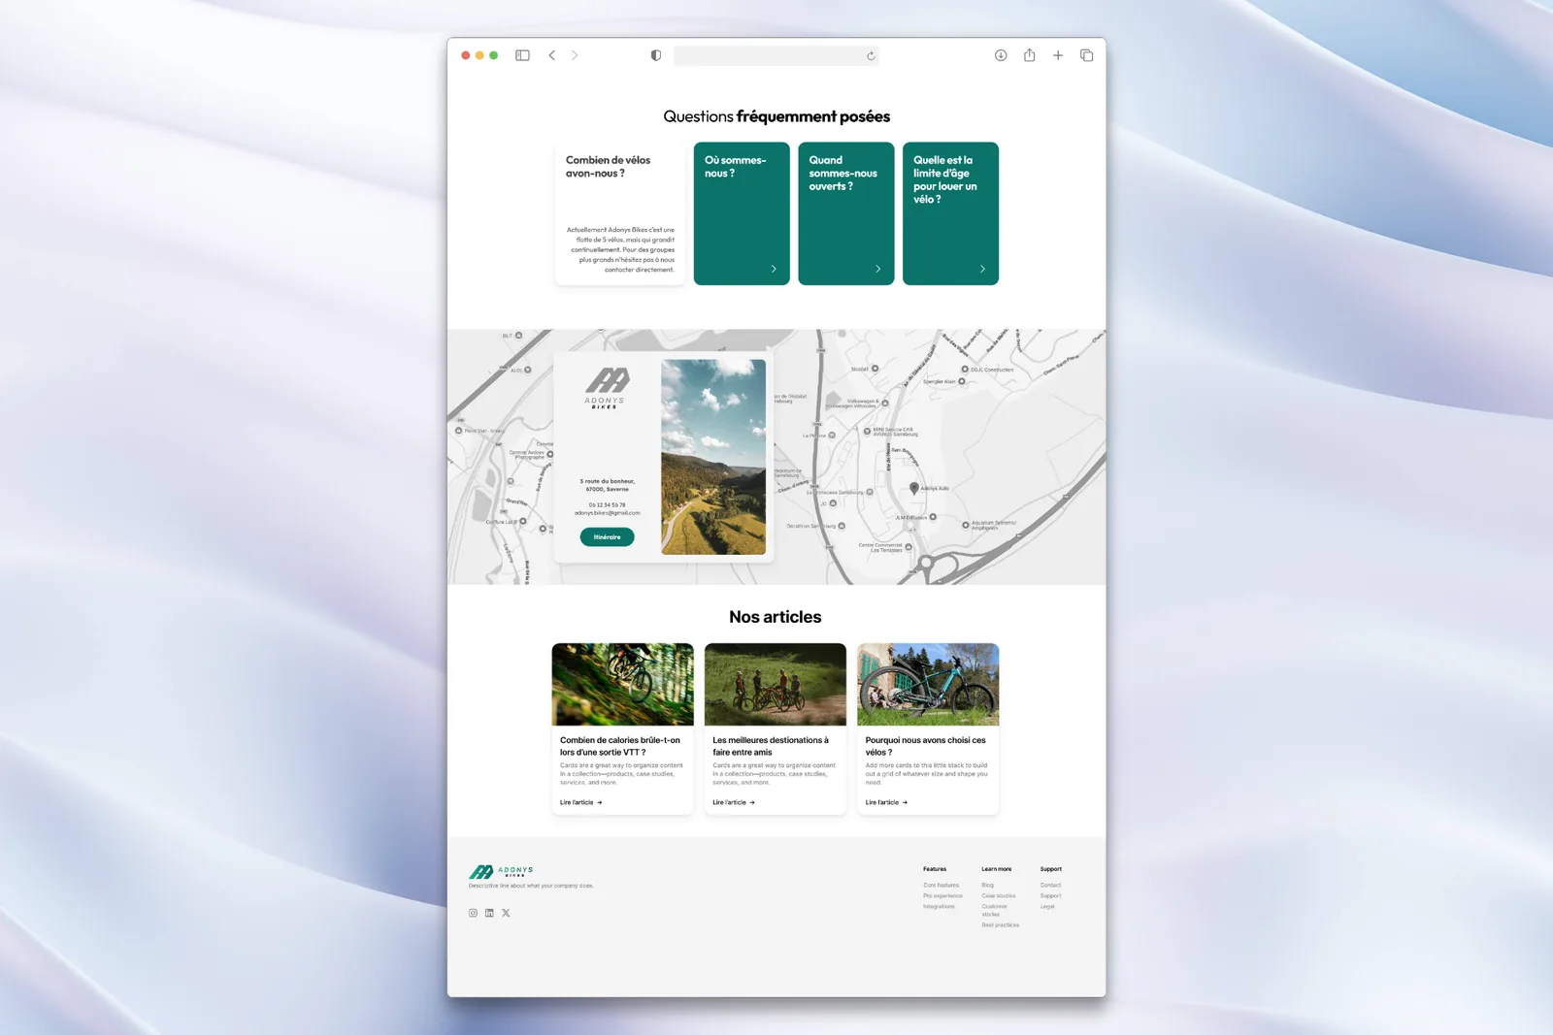Click the Adonys Auto map pin
Image resolution: width=1553 pixels, height=1035 pixels.
click(913, 489)
